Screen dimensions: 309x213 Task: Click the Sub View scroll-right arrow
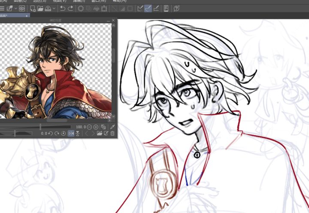point(109,120)
